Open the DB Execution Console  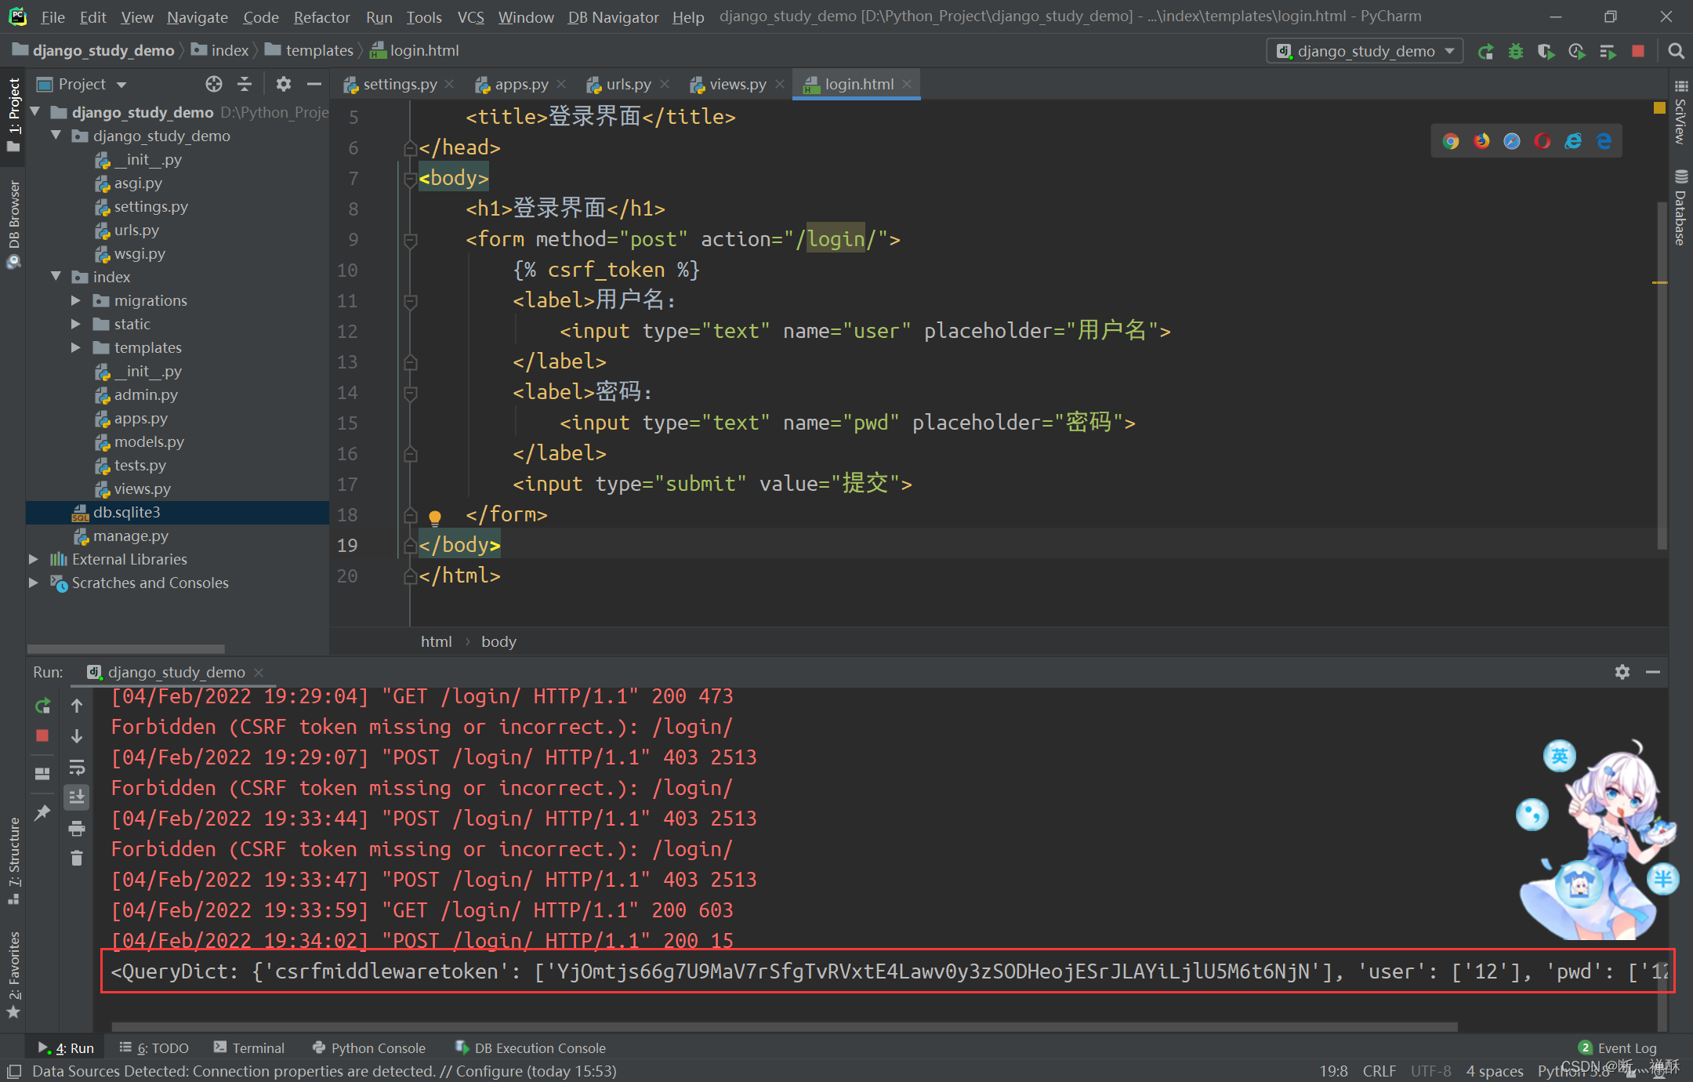point(531,1048)
